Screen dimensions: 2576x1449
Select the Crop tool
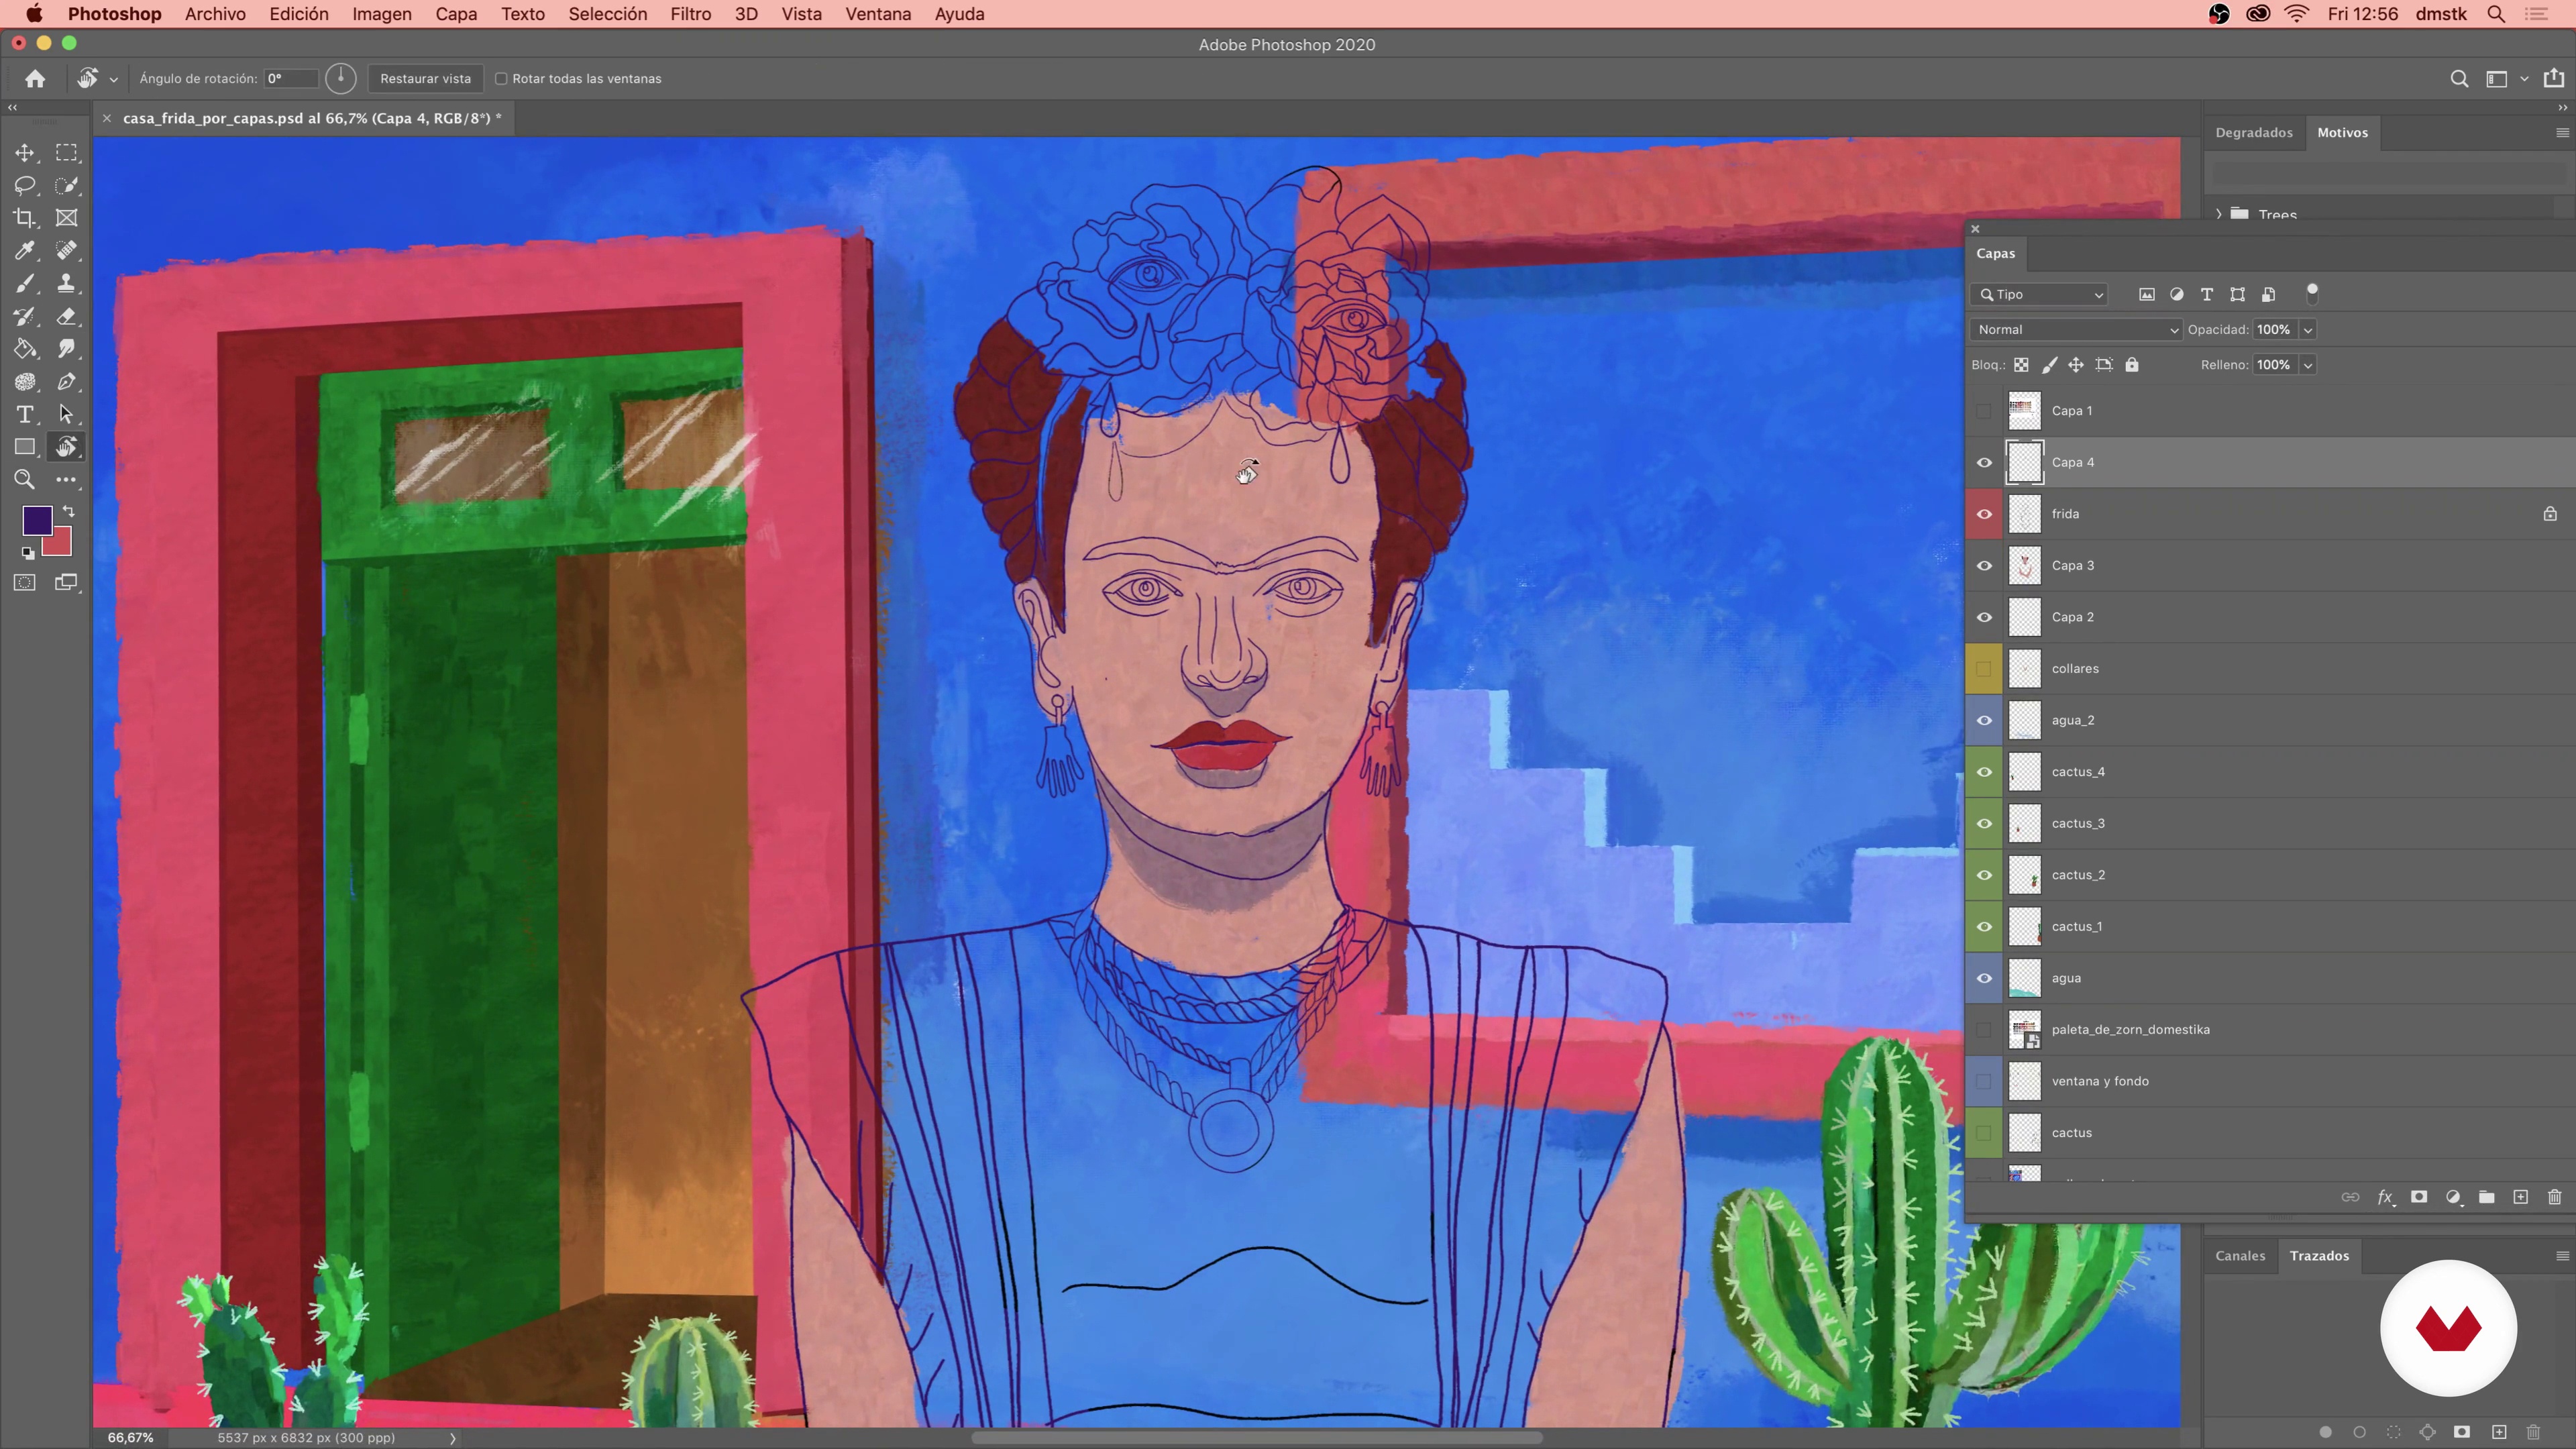(25, 218)
